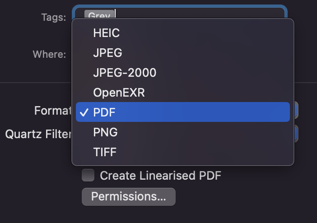Viewport: 317px width, 223px height.
Task: Click the checkmark beside PDF
Action: tap(84, 112)
